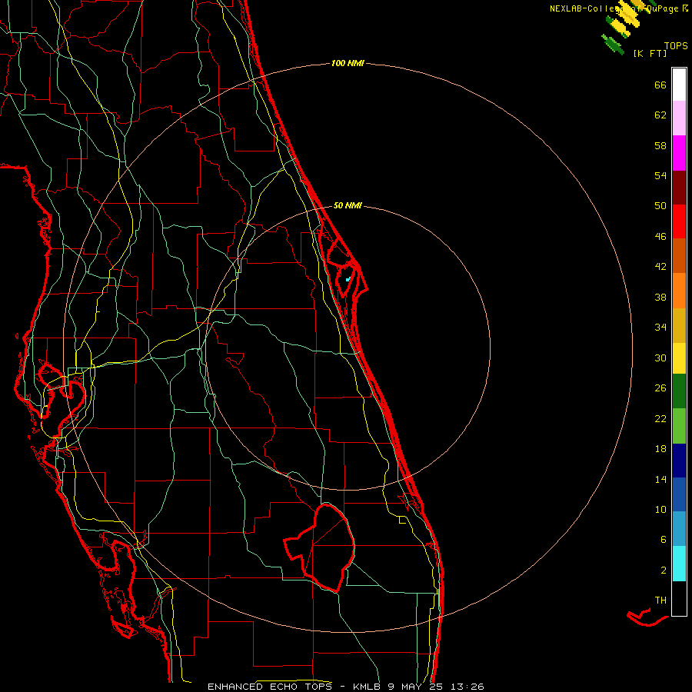
Task: Click the burnt orange 42 kft swatch
Action: (679, 255)
